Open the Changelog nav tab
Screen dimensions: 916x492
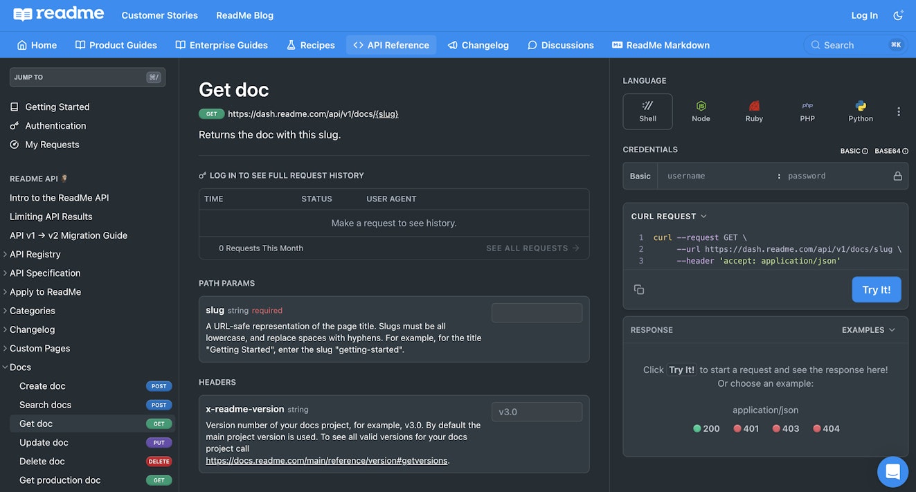pyautogui.click(x=478, y=45)
